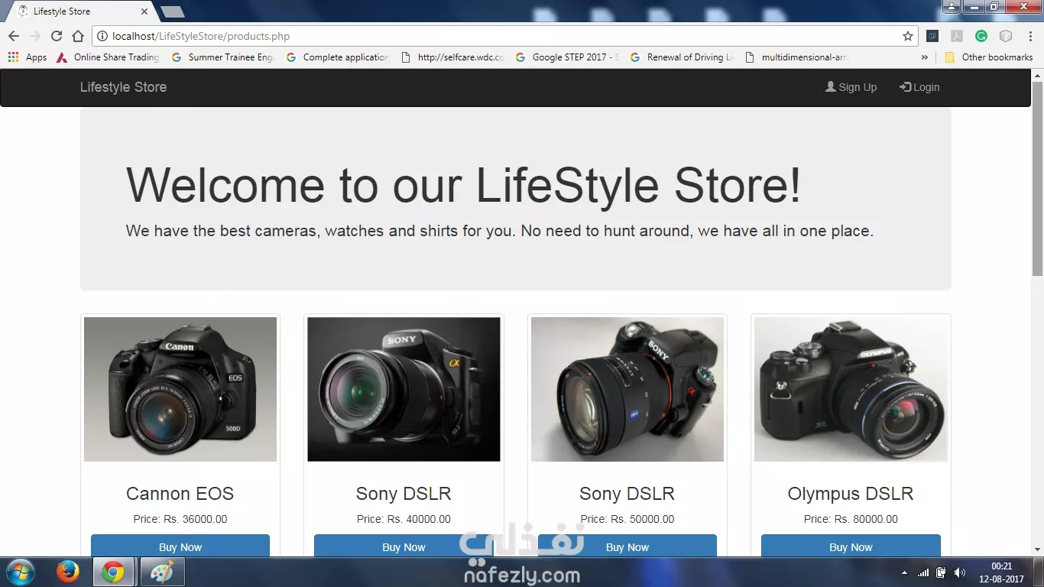Image resolution: width=1044 pixels, height=587 pixels.
Task: Open Summer Trainee Eng bookmark
Action: [x=223, y=57]
